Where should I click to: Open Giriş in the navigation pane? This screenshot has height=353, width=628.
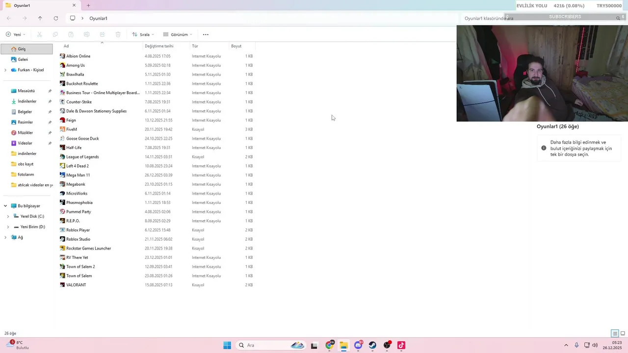click(x=27, y=49)
